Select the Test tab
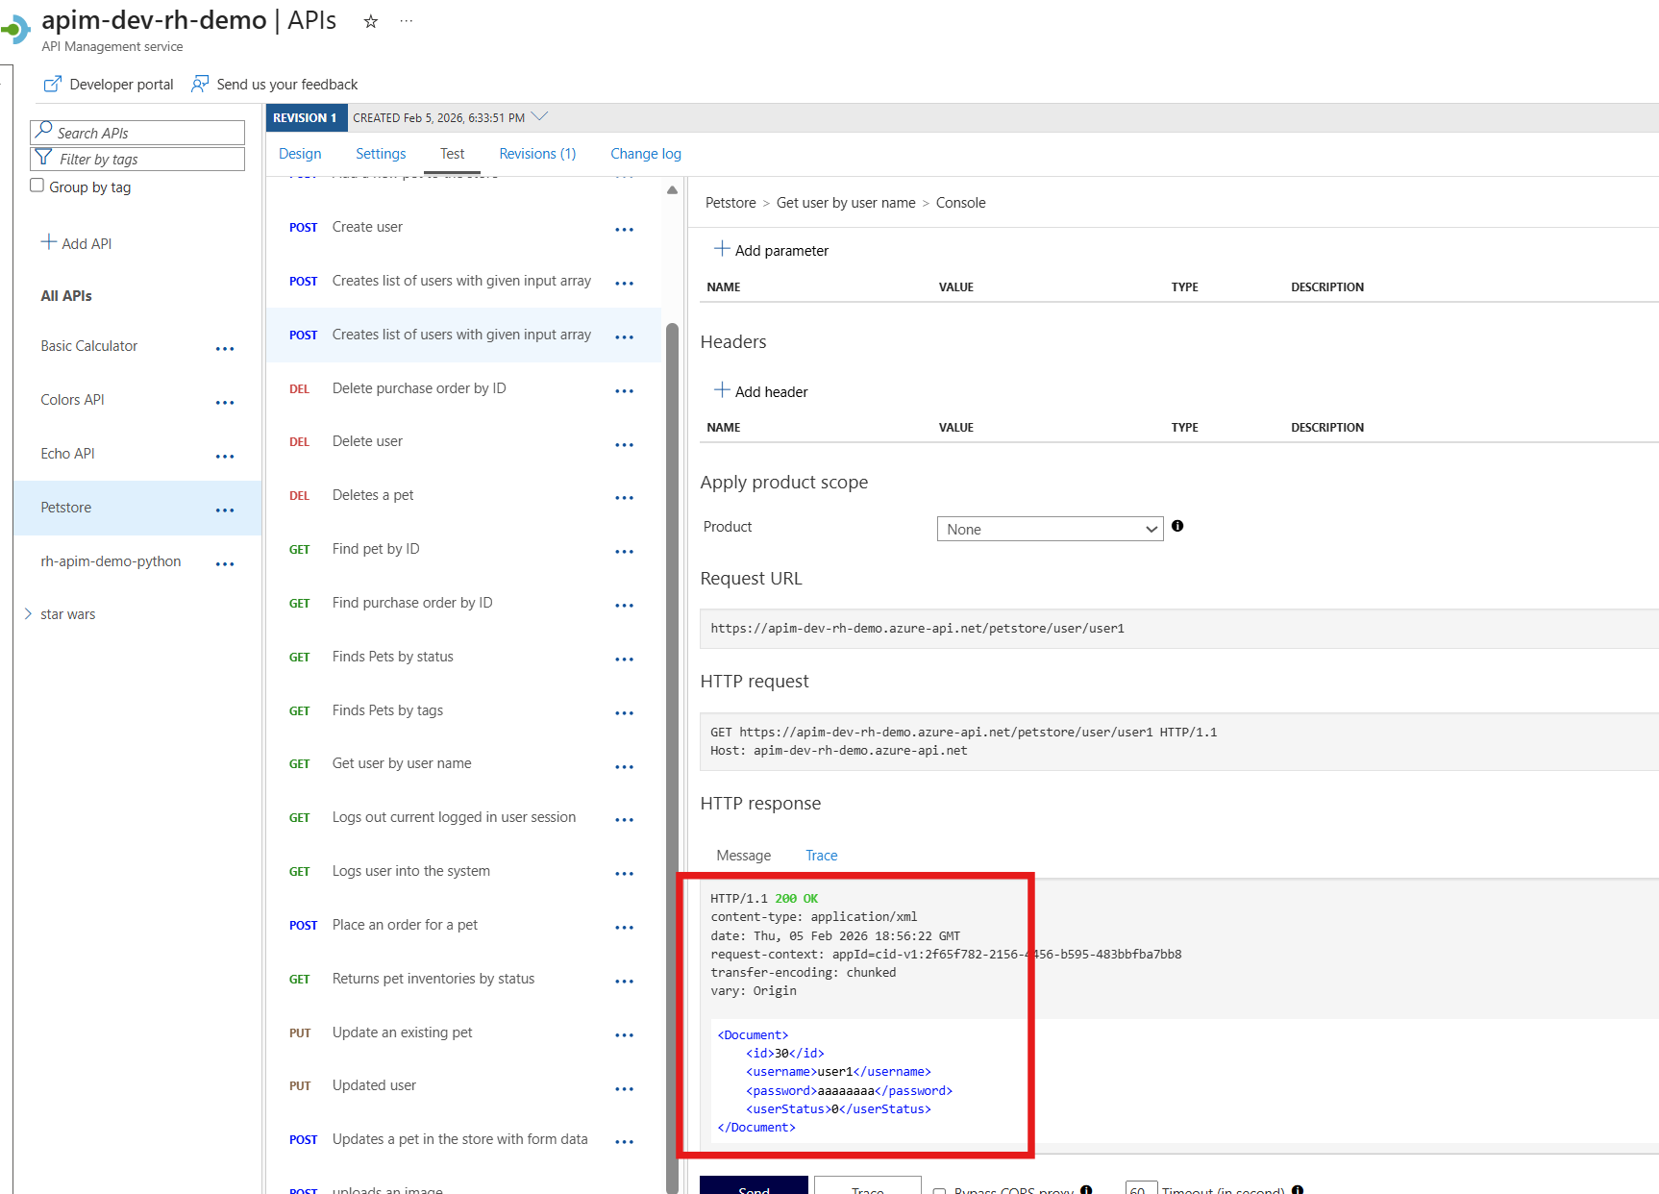This screenshot has width=1659, height=1194. (x=452, y=154)
